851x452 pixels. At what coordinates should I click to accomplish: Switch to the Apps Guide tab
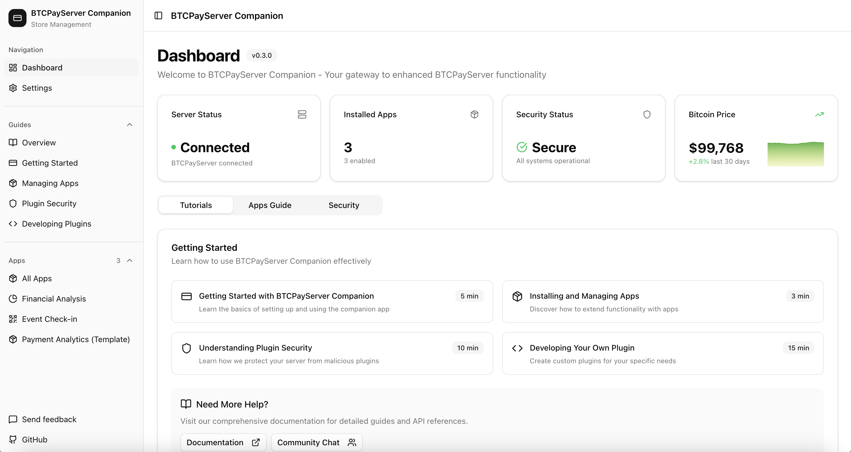click(x=270, y=205)
